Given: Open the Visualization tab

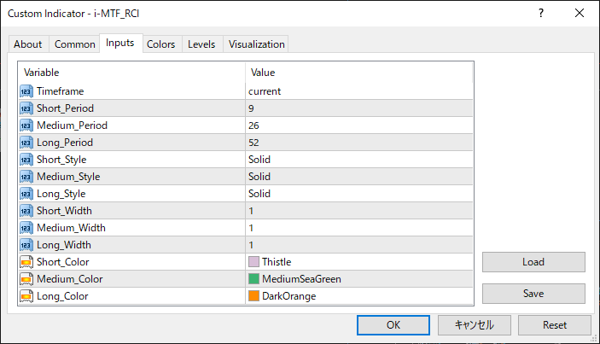Looking at the screenshot, I should point(257,44).
